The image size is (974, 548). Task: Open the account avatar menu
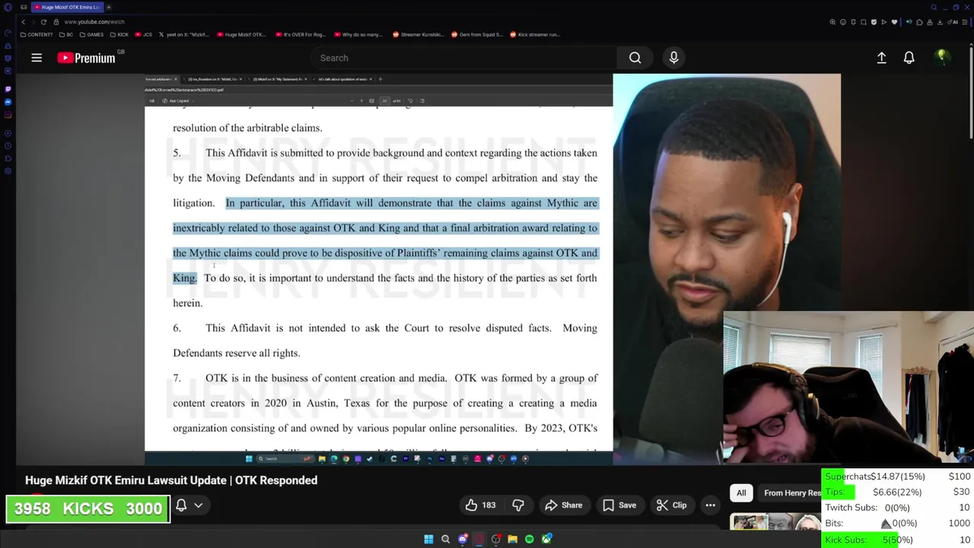point(941,58)
